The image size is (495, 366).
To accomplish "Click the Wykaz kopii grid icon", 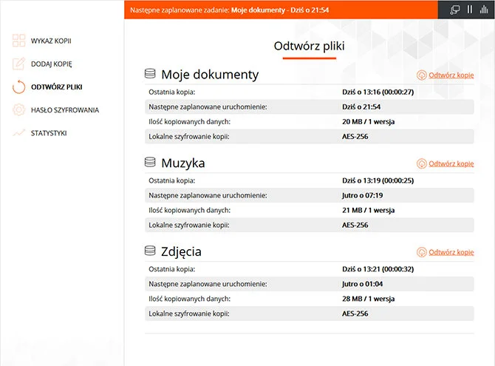I will [x=19, y=40].
